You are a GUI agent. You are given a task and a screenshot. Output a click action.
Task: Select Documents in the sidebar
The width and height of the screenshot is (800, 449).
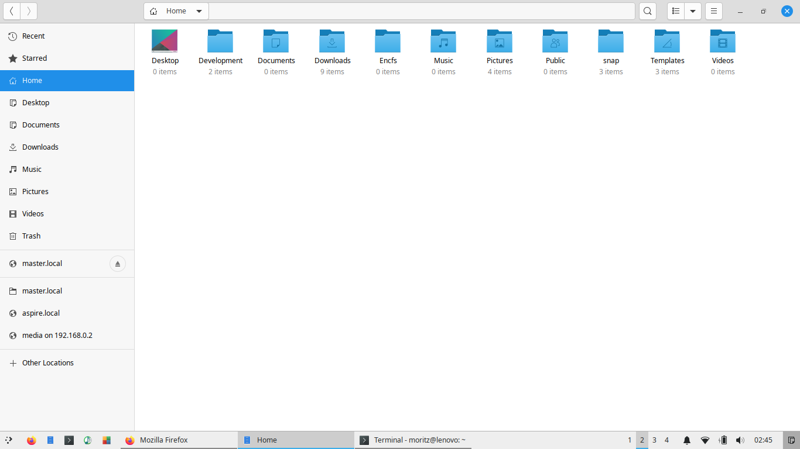click(x=67, y=125)
